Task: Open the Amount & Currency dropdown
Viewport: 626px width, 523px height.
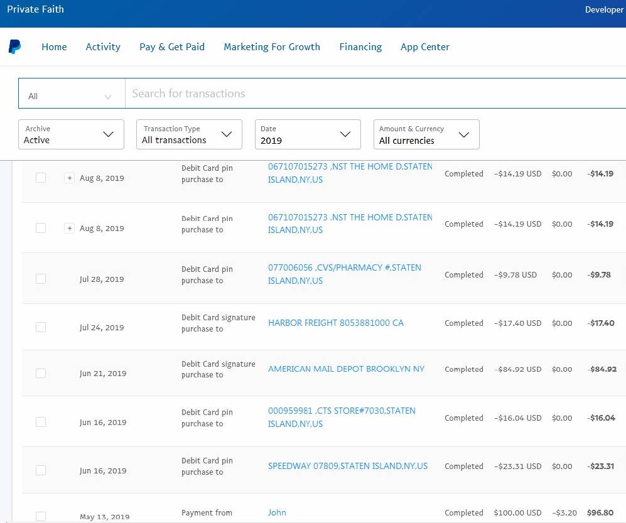Action: click(426, 134)
